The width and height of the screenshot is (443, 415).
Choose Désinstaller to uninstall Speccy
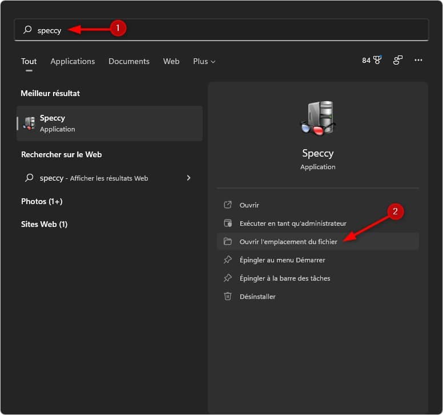point(318,297)
